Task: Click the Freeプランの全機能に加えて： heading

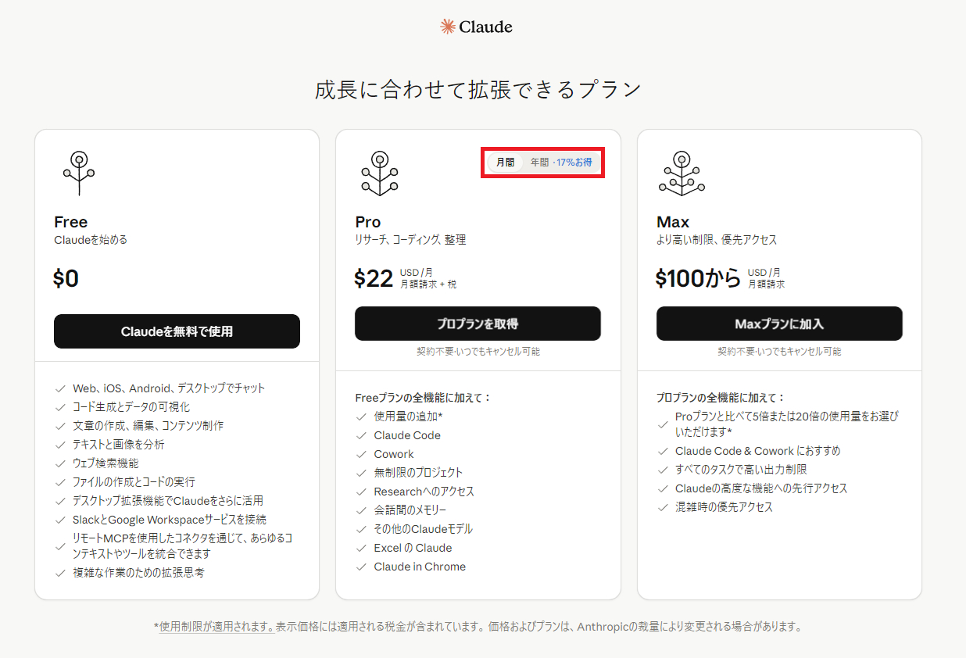Action: 424,398
